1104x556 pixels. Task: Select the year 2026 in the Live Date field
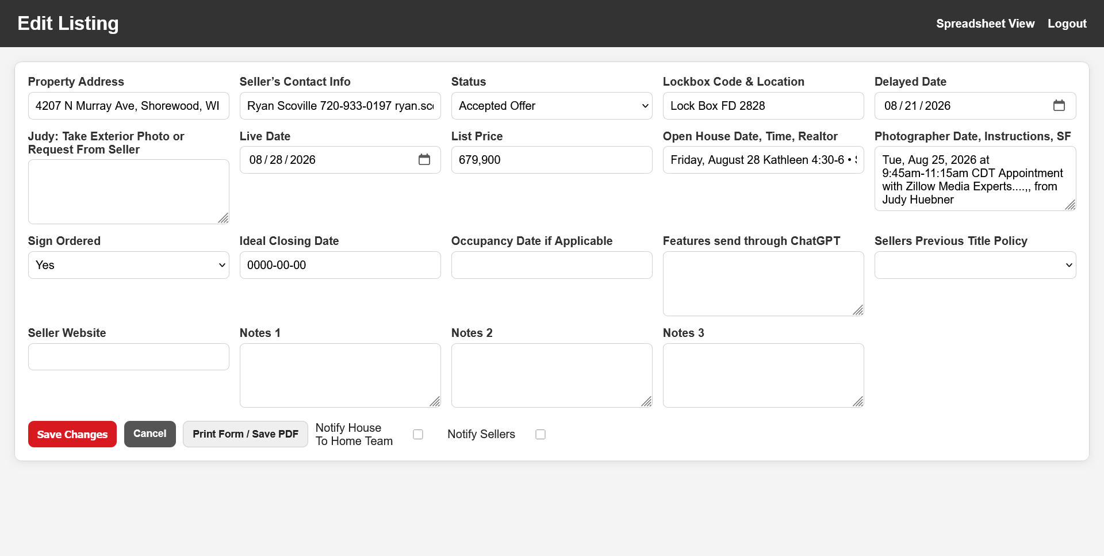[302, 160]
